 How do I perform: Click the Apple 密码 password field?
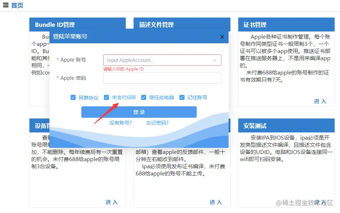[162, 78]
